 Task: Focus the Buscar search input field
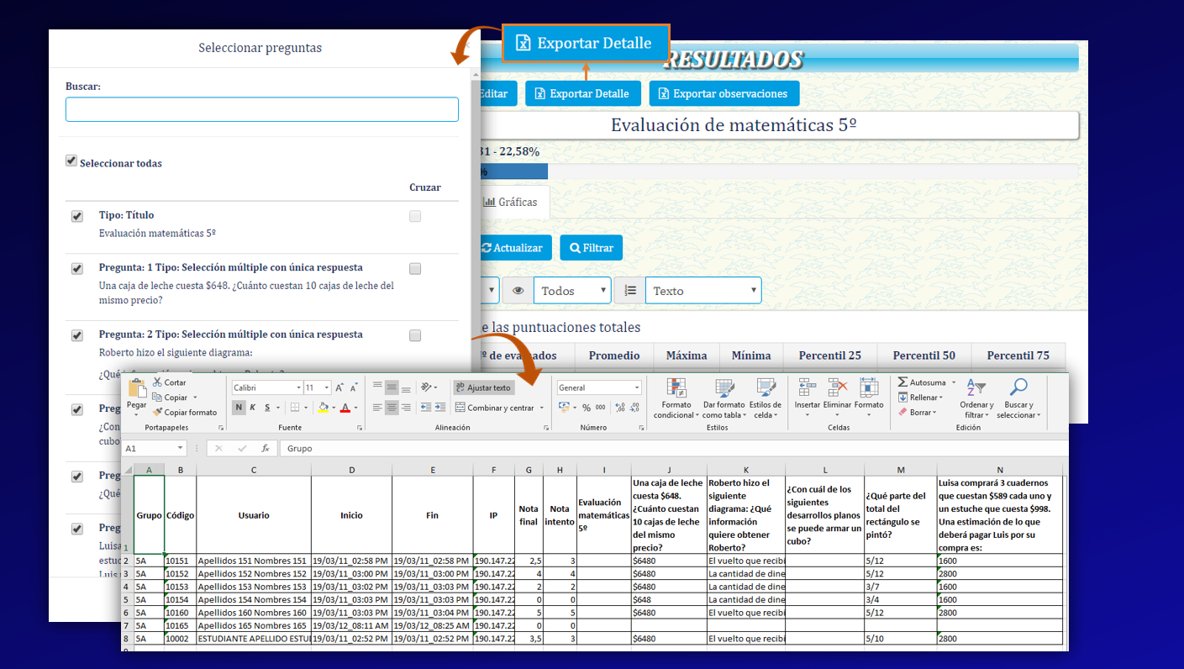pyautogui.click(x=262, y=109)
